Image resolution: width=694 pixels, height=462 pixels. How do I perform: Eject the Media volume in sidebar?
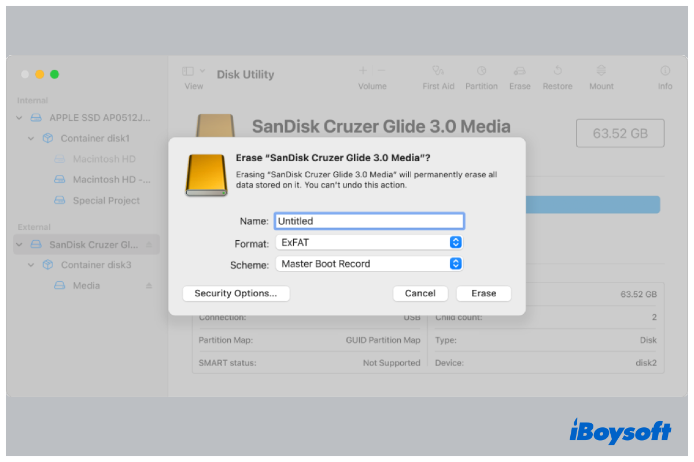pos(149,286)
